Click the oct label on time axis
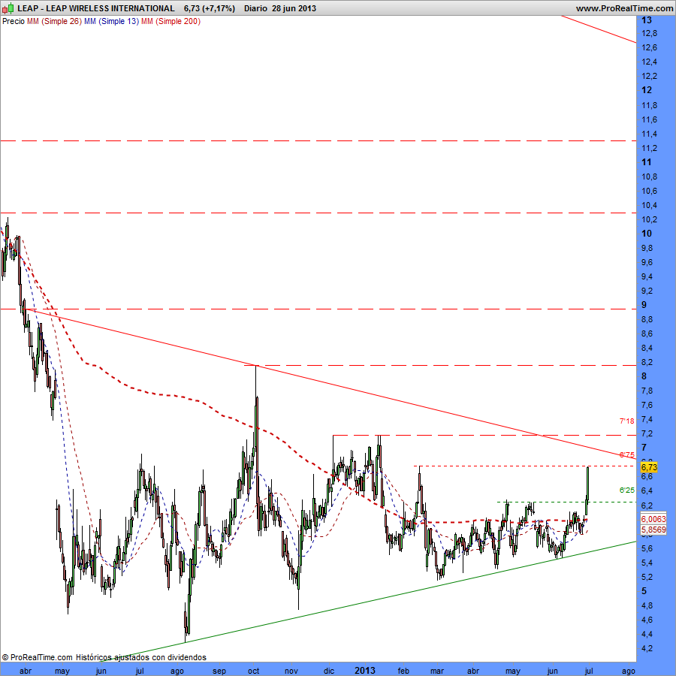 coord(254,671)
